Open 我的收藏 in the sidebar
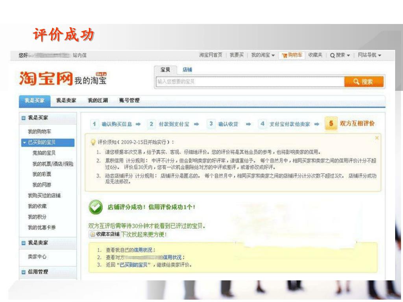 tap(37, 206)
